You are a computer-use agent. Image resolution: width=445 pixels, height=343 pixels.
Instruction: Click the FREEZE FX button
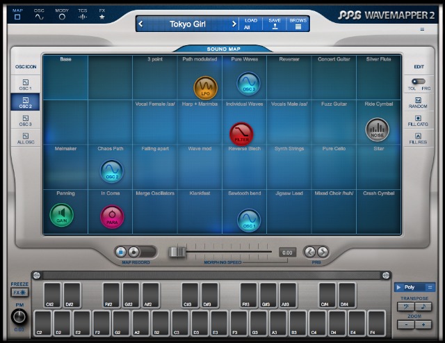click(19, 292)
